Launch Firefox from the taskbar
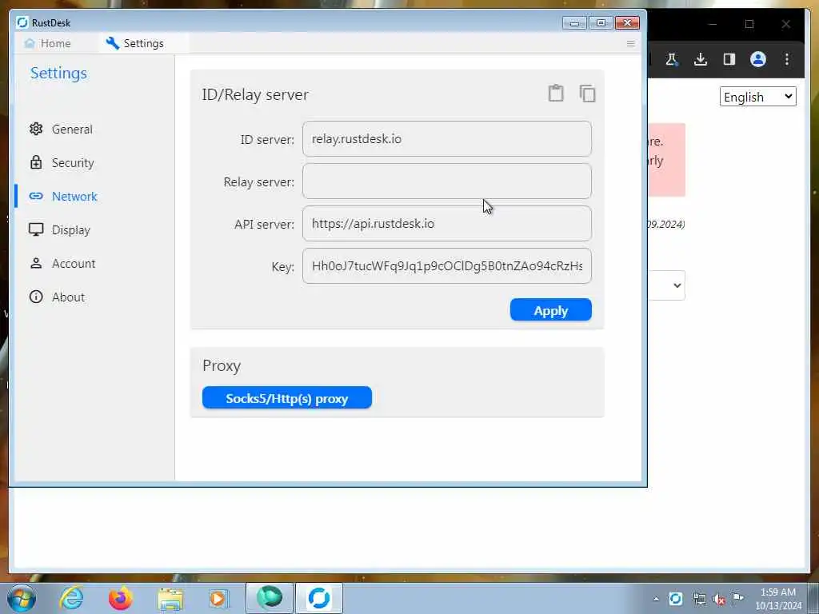This screenshot has height=614, width=819. [x=120, y=598]
